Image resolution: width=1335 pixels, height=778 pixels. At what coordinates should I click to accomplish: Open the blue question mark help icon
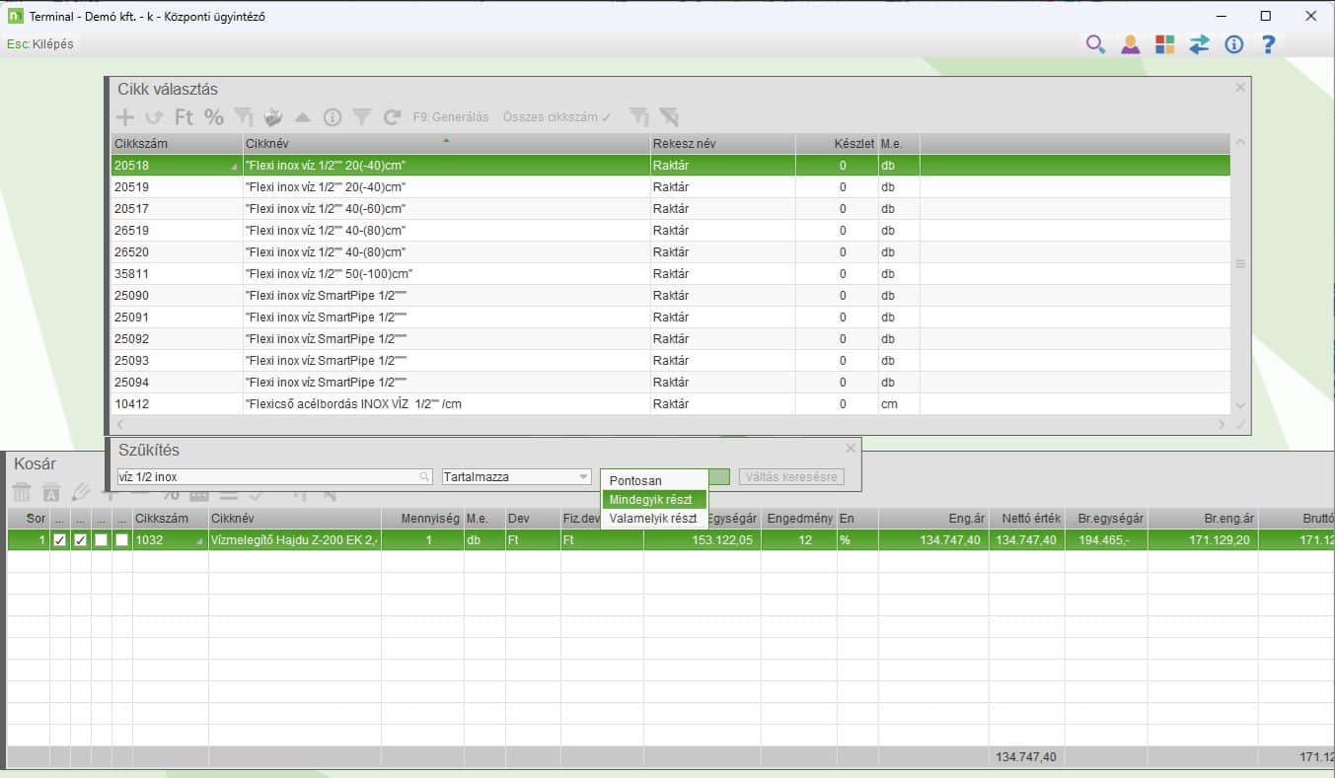tap(1269, 44)
